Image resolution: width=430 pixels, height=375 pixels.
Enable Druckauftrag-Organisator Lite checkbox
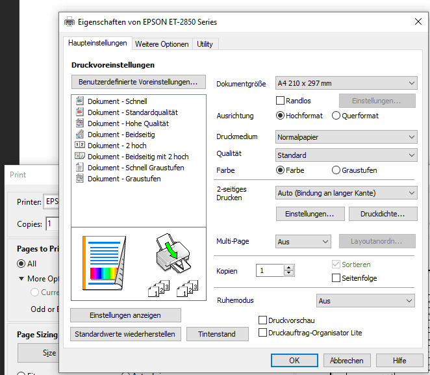tap(262, 333)
